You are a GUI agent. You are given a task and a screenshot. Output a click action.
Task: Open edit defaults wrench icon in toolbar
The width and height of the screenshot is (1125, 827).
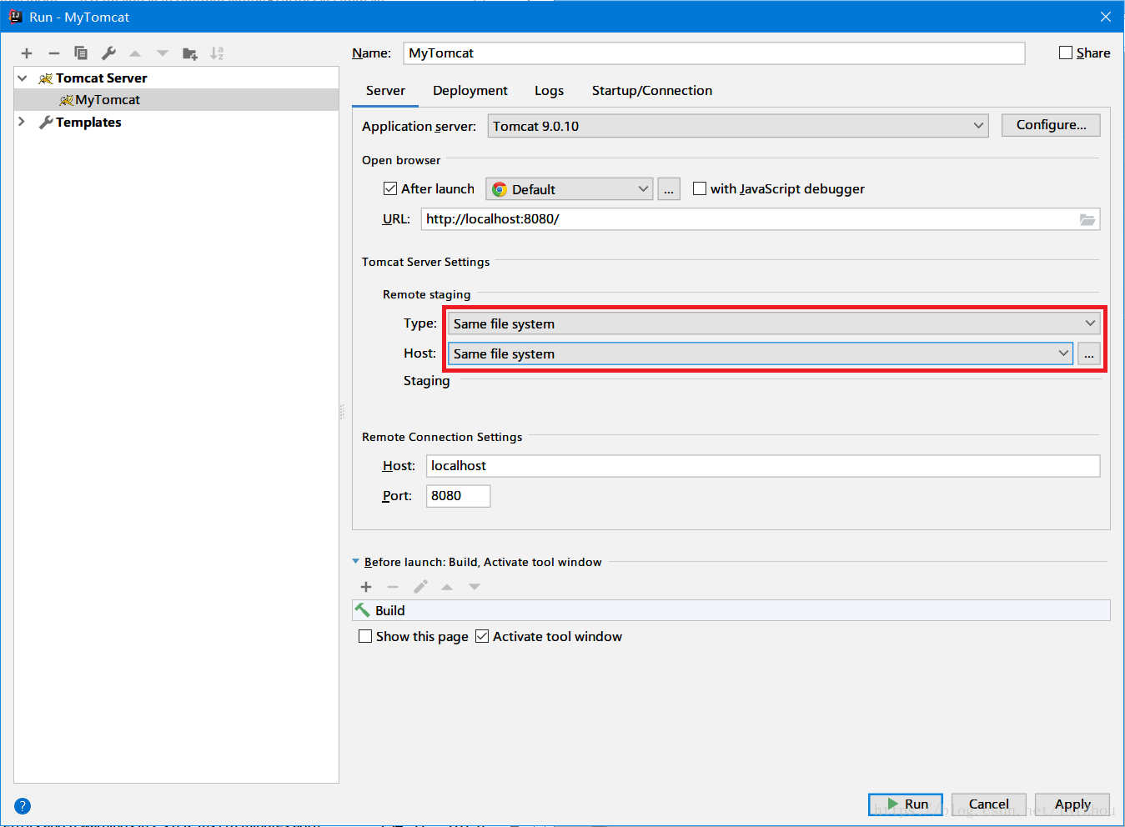pos(108,53)
